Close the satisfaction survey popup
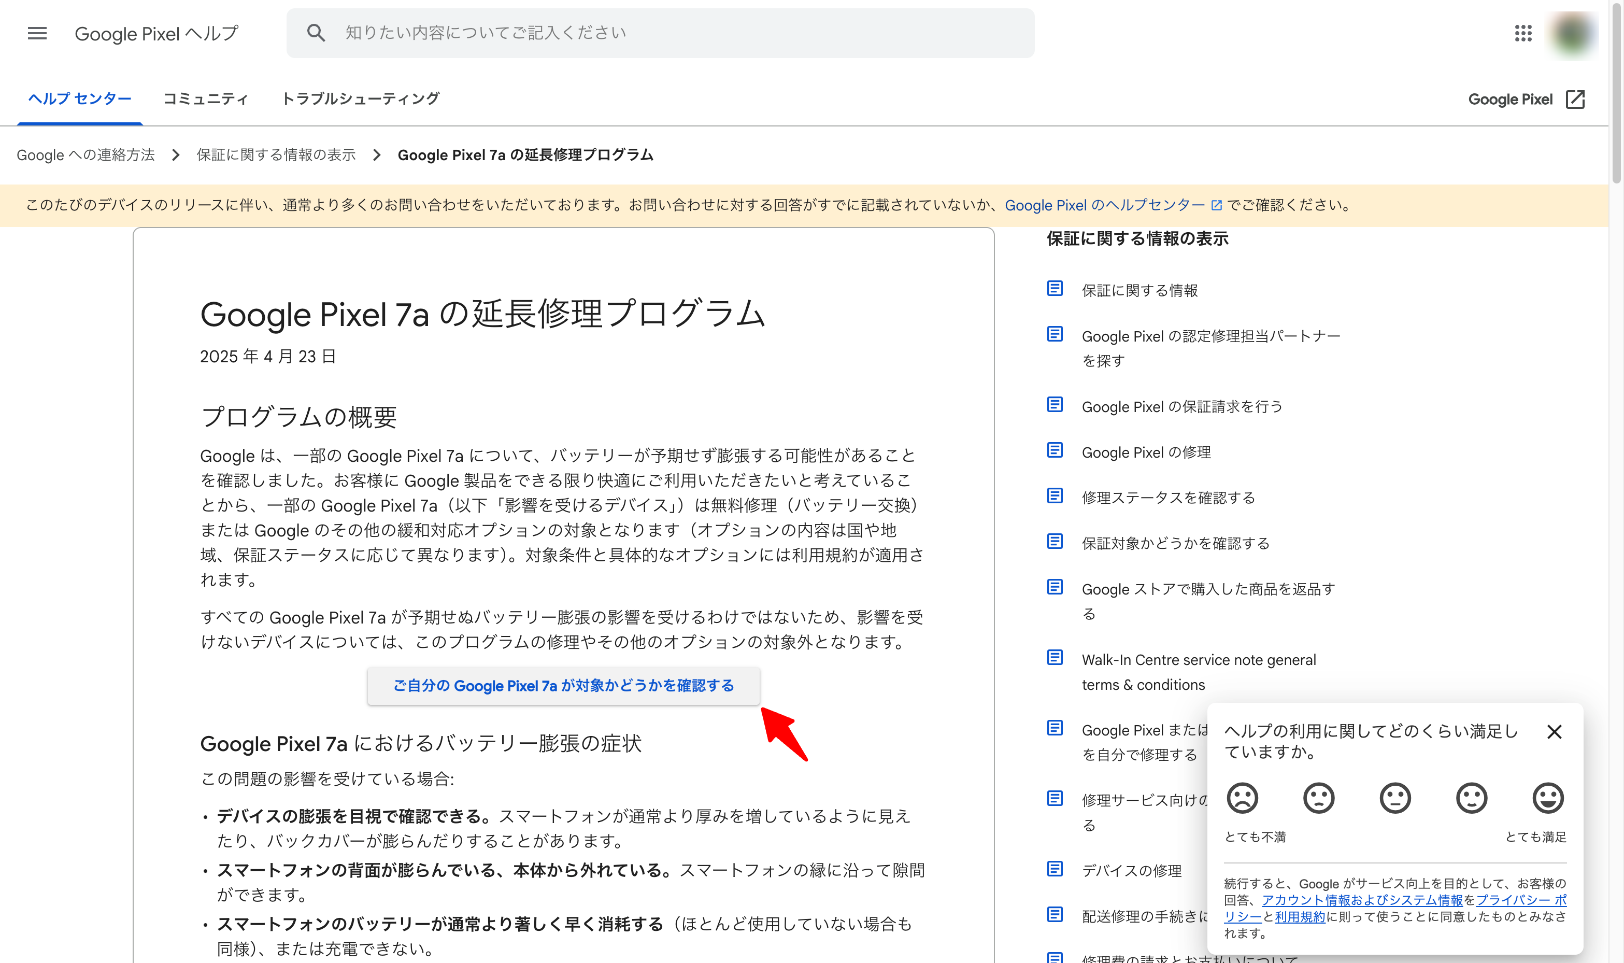The height and width of the screenshot is (963, 1624). (x=1555, y=732)
